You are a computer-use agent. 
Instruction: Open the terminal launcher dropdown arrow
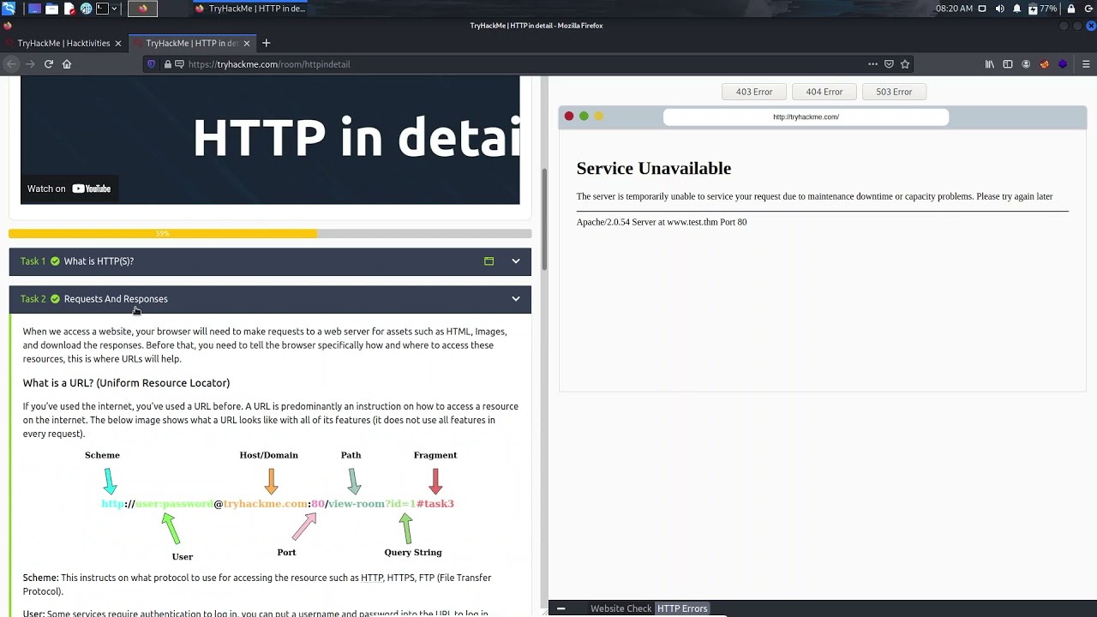(114, 9)
